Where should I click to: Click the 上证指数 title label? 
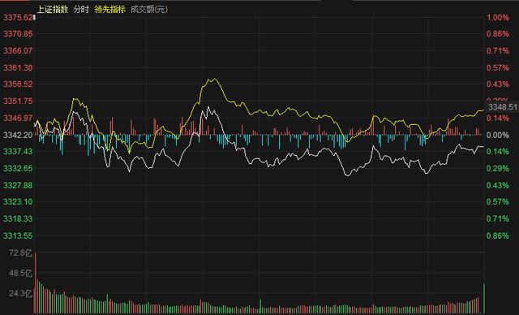(52, 9)
